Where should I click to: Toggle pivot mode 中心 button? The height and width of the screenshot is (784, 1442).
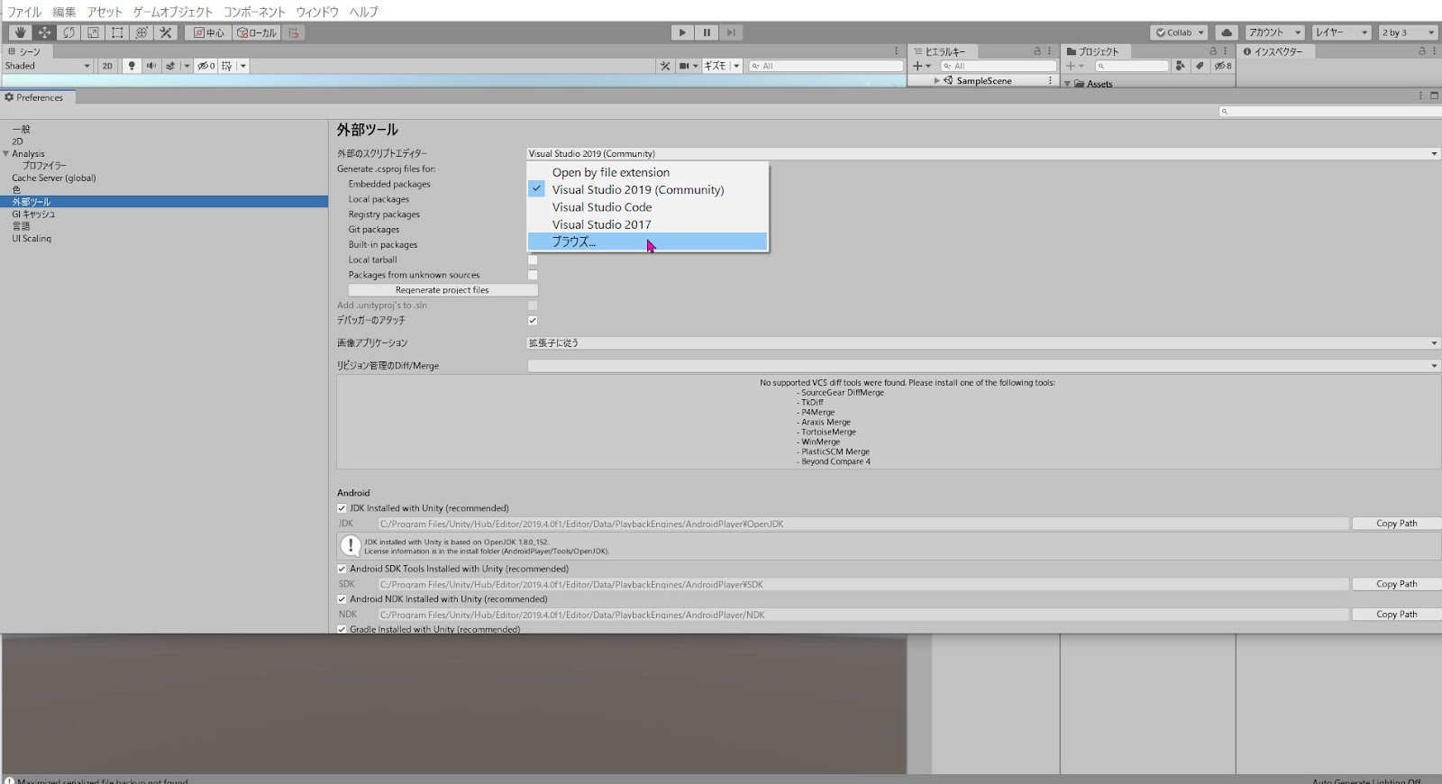208,32
